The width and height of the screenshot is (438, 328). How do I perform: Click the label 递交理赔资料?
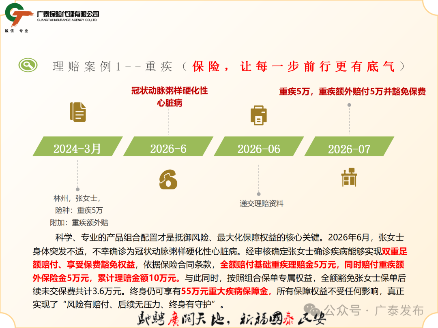[262, 204]
